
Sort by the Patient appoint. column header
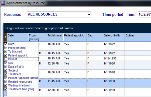pos(75,37)
